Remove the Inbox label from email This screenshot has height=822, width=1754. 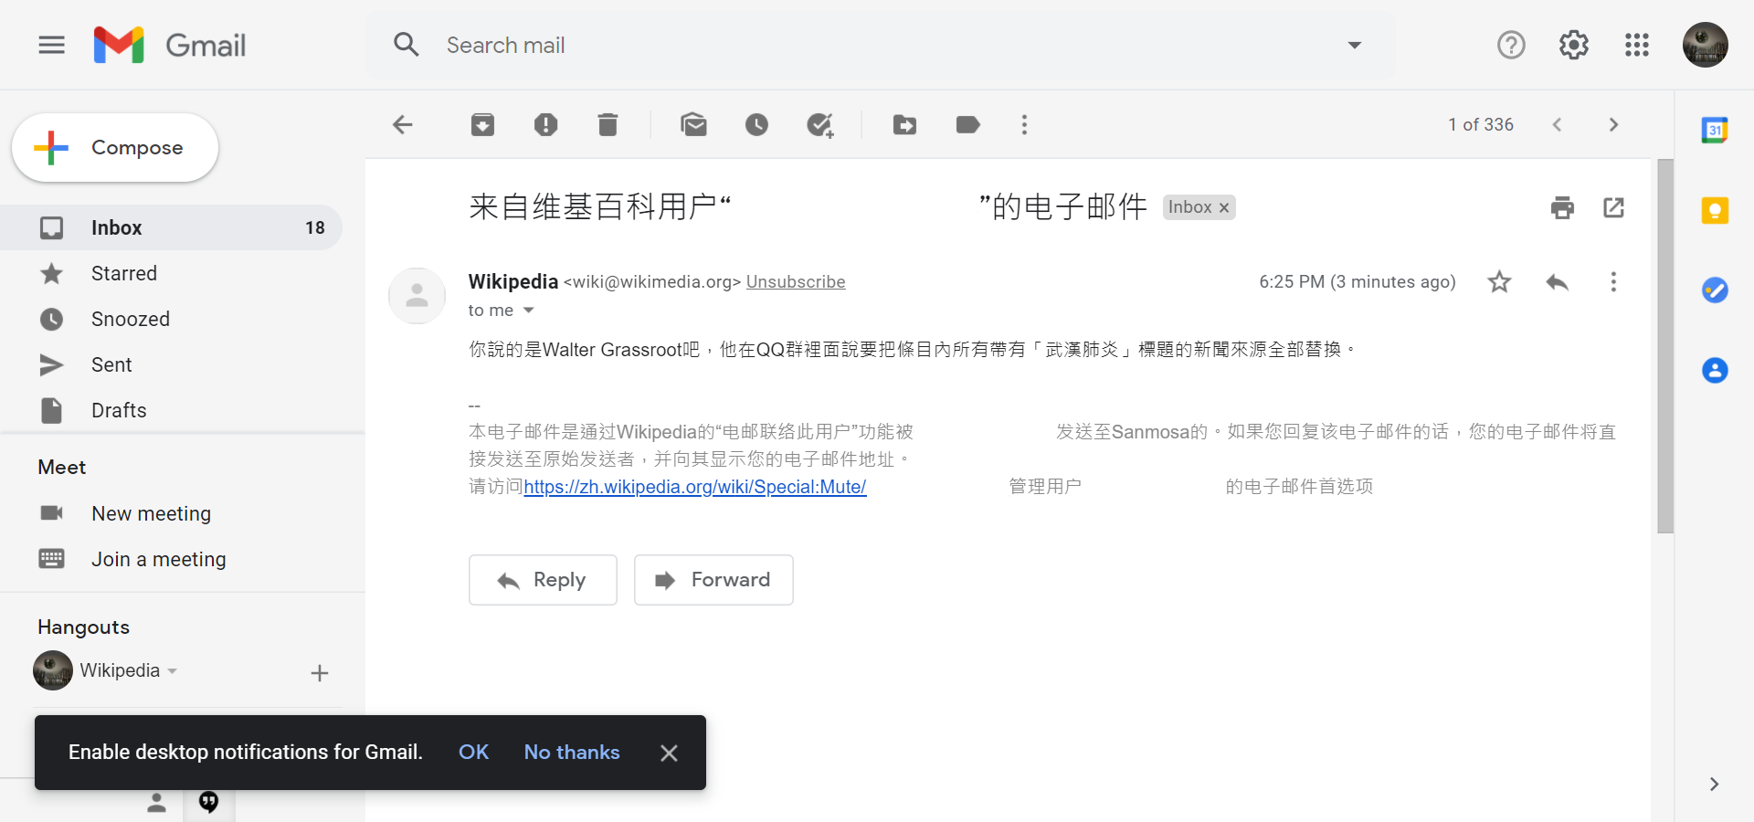pos(1224,207)
